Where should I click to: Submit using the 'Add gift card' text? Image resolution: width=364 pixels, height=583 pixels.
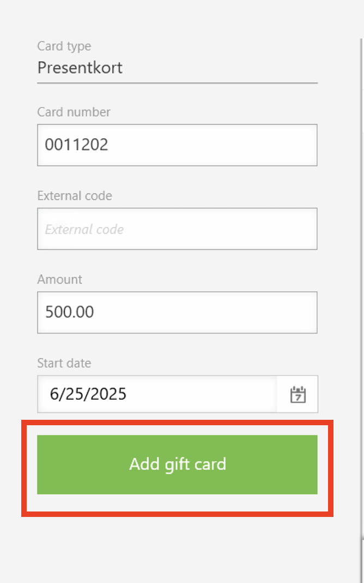[178, 465]
